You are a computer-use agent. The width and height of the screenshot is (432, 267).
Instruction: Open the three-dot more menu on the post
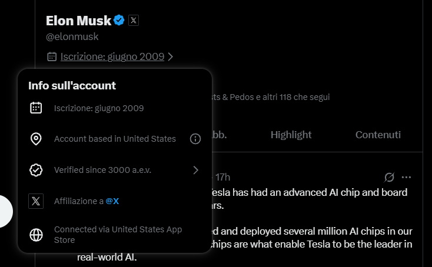pos(406,177)
